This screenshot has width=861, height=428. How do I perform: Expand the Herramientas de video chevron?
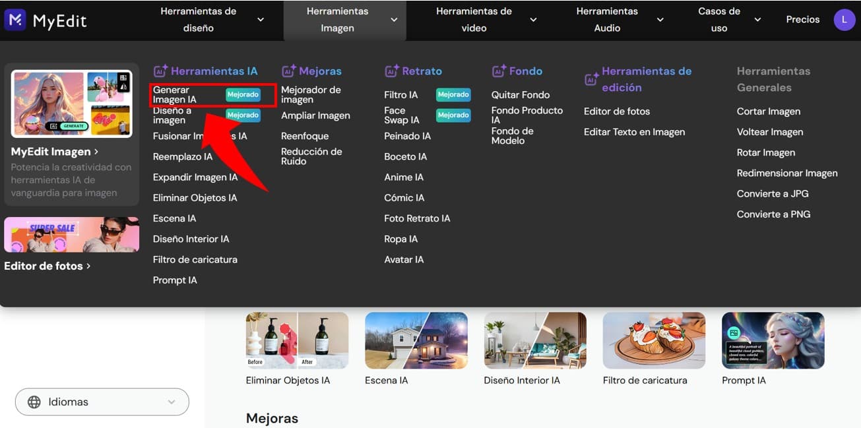coord(533,20)
